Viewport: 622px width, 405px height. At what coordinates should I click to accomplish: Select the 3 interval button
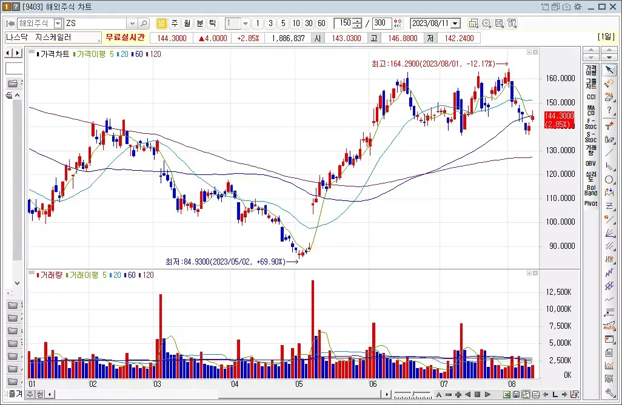(270, 24)
